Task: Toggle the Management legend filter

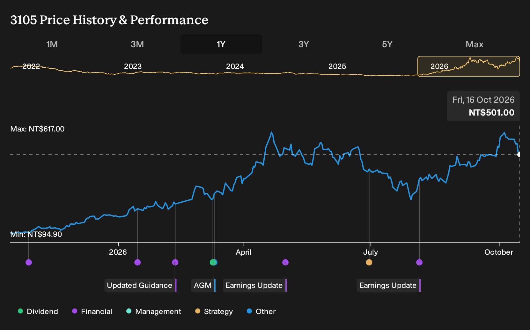Action: click(x=154, y=311)
